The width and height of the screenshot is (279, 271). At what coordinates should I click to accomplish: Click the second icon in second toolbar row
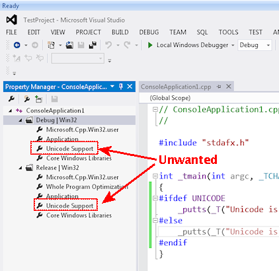28,58
